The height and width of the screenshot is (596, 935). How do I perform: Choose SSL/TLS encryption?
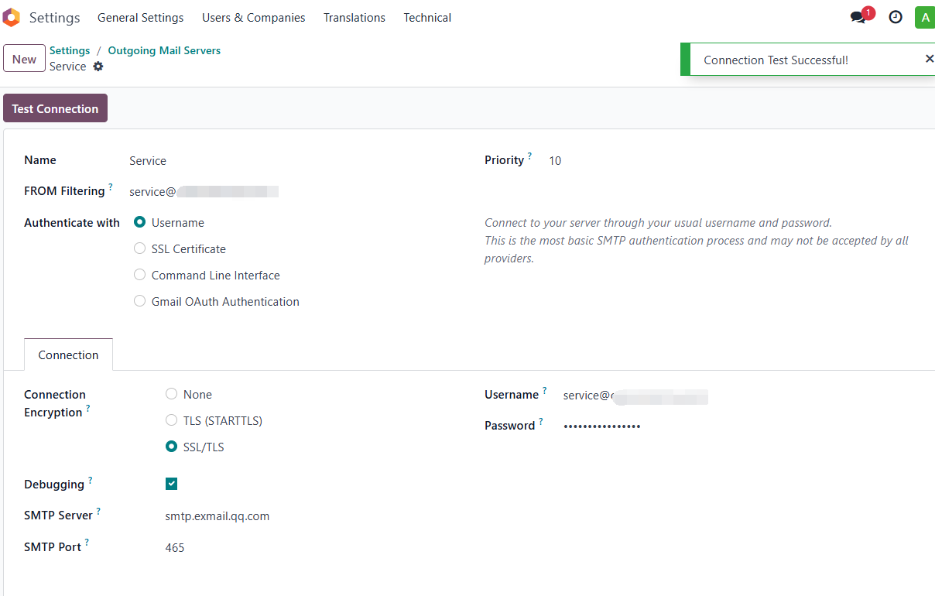(172, 447)
